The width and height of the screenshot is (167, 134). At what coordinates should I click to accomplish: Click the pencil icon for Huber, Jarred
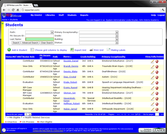(153, 110)
